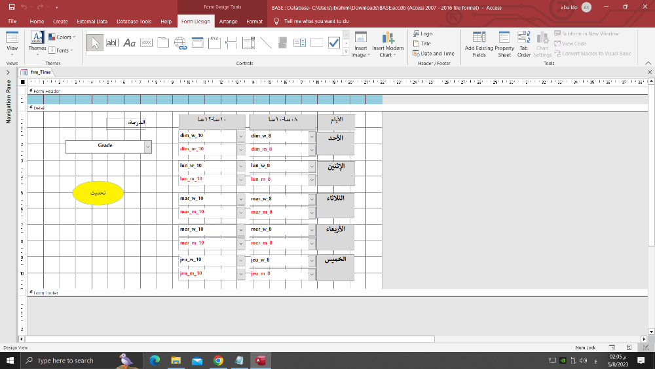Screen dimensions: 655x369
Task: Open the View dropdown button
Action: click(12, 45)
